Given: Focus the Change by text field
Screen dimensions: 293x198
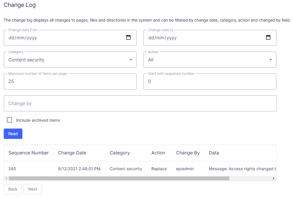Looking at the screenshot, I should pos(140,103).
